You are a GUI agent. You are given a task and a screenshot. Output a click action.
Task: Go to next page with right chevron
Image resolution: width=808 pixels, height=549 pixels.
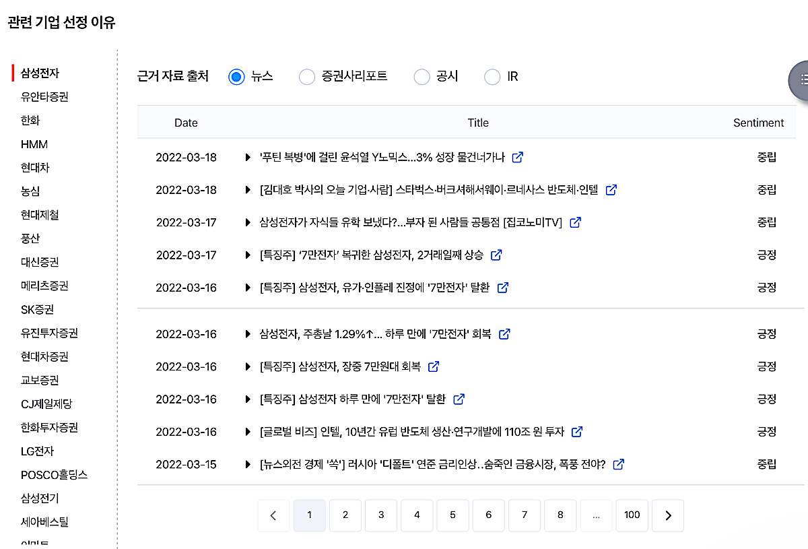click(668, 515)
